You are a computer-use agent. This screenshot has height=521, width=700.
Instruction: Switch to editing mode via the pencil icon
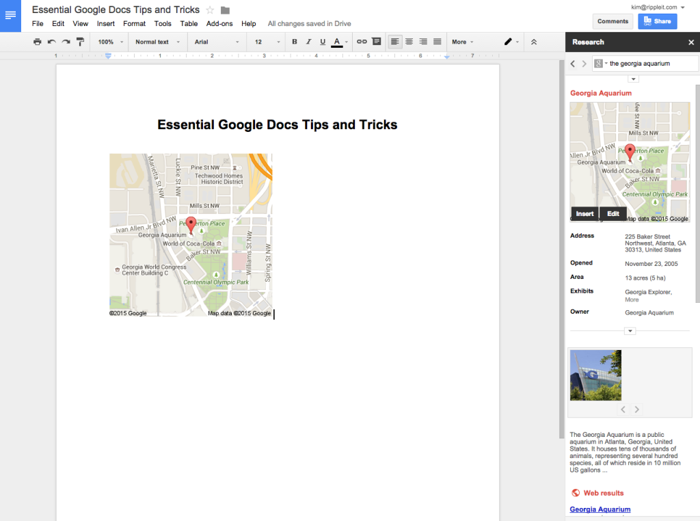(x=509, y=42)
